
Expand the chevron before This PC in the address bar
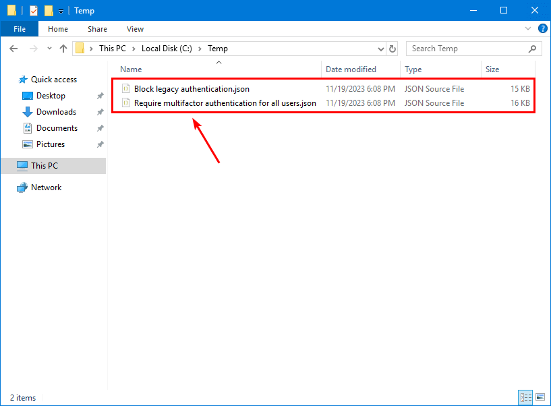click(91, 49)
